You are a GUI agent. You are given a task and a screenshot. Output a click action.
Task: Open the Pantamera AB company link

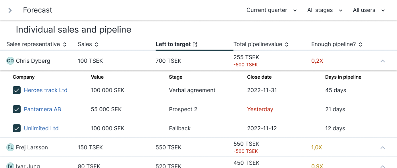pyautogui.click(x=42, y=109)
